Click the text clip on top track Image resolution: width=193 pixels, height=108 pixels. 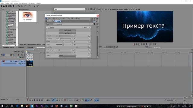30,57
